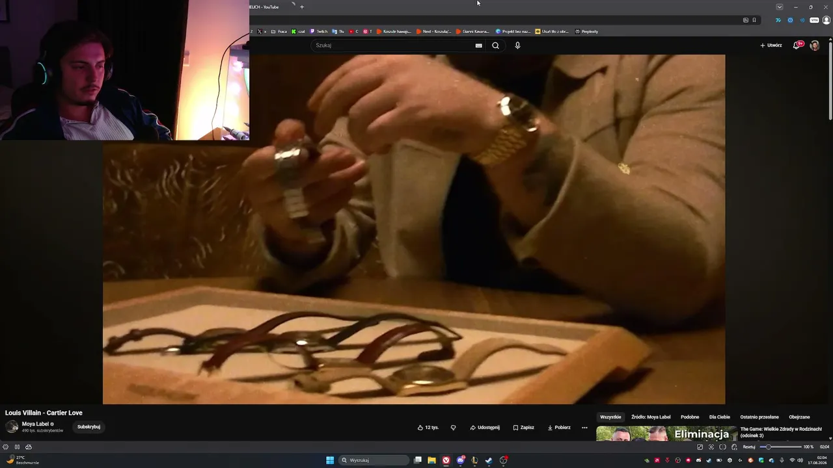Viewport: 833px width, 468px height.
Task: Open the czat bookmark
Action: click(x=299, y=31)
